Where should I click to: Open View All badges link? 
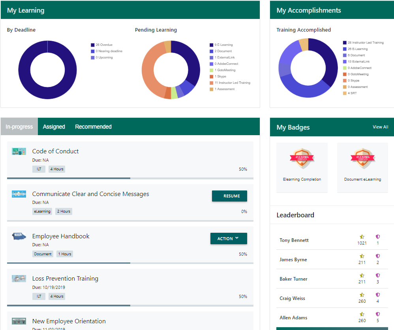click(x=380, y=127)
